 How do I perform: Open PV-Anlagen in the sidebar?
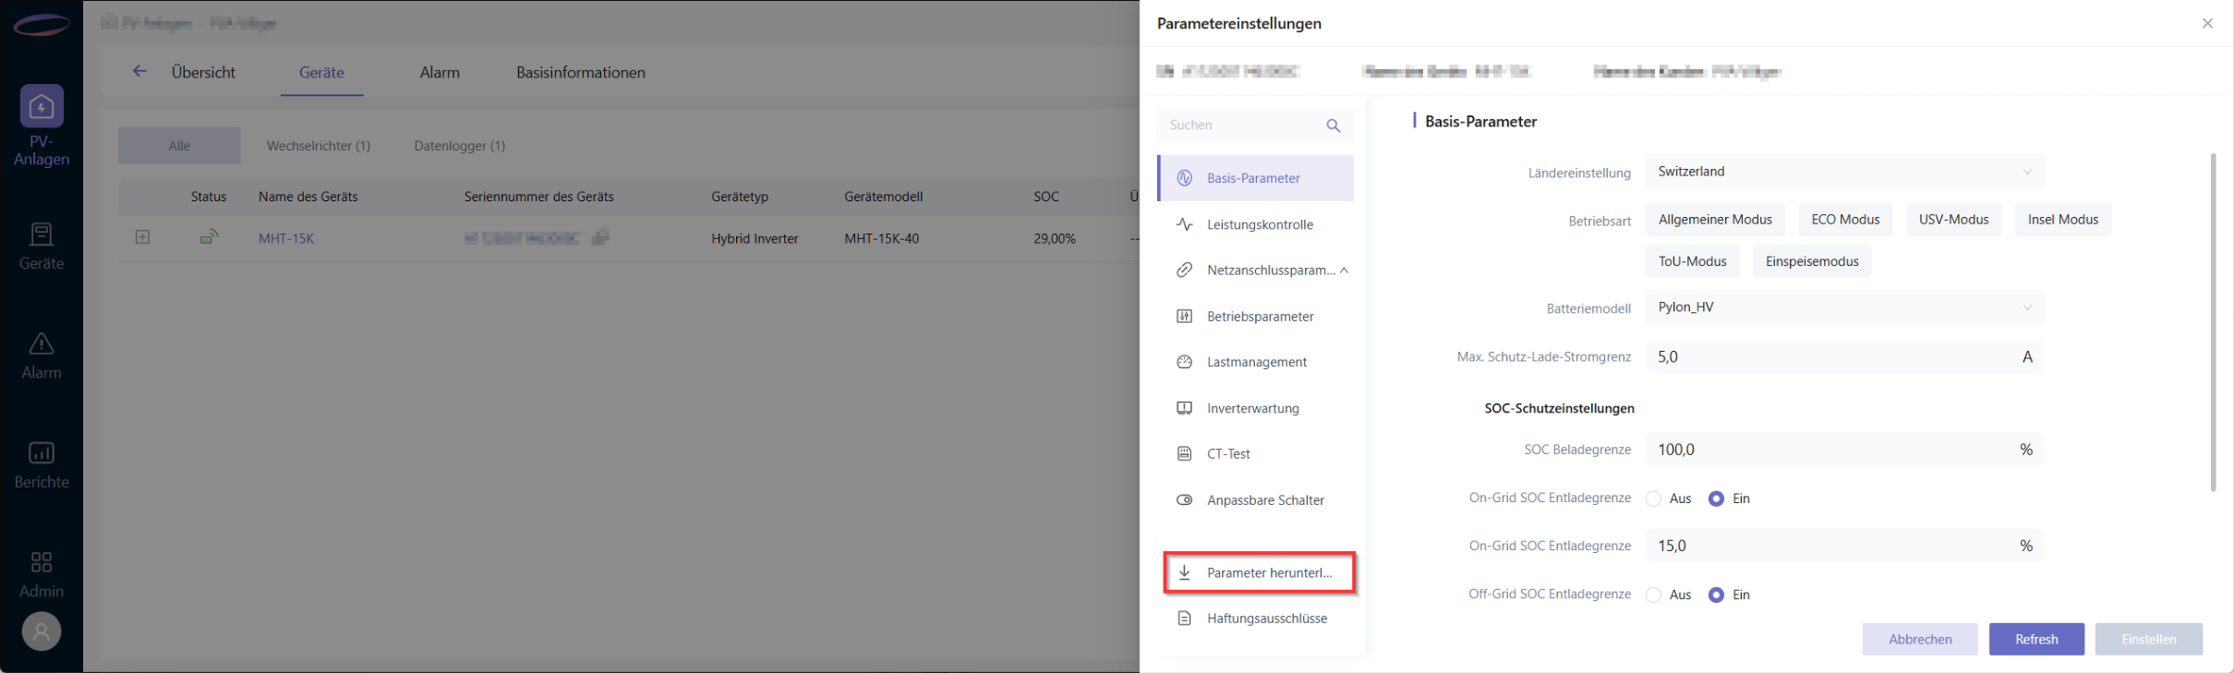coord(42,126)
